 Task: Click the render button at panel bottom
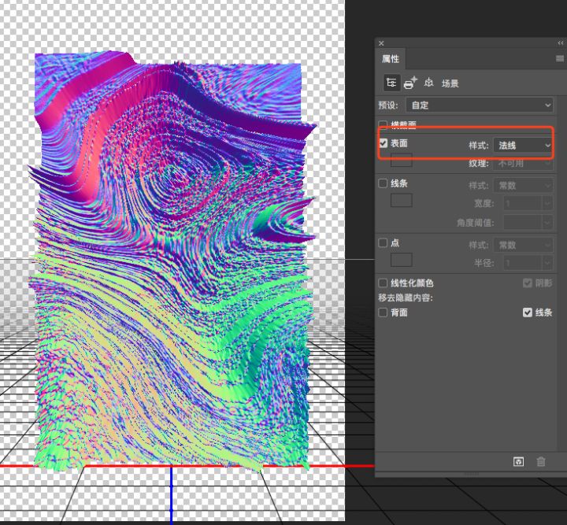coord(518,462)
